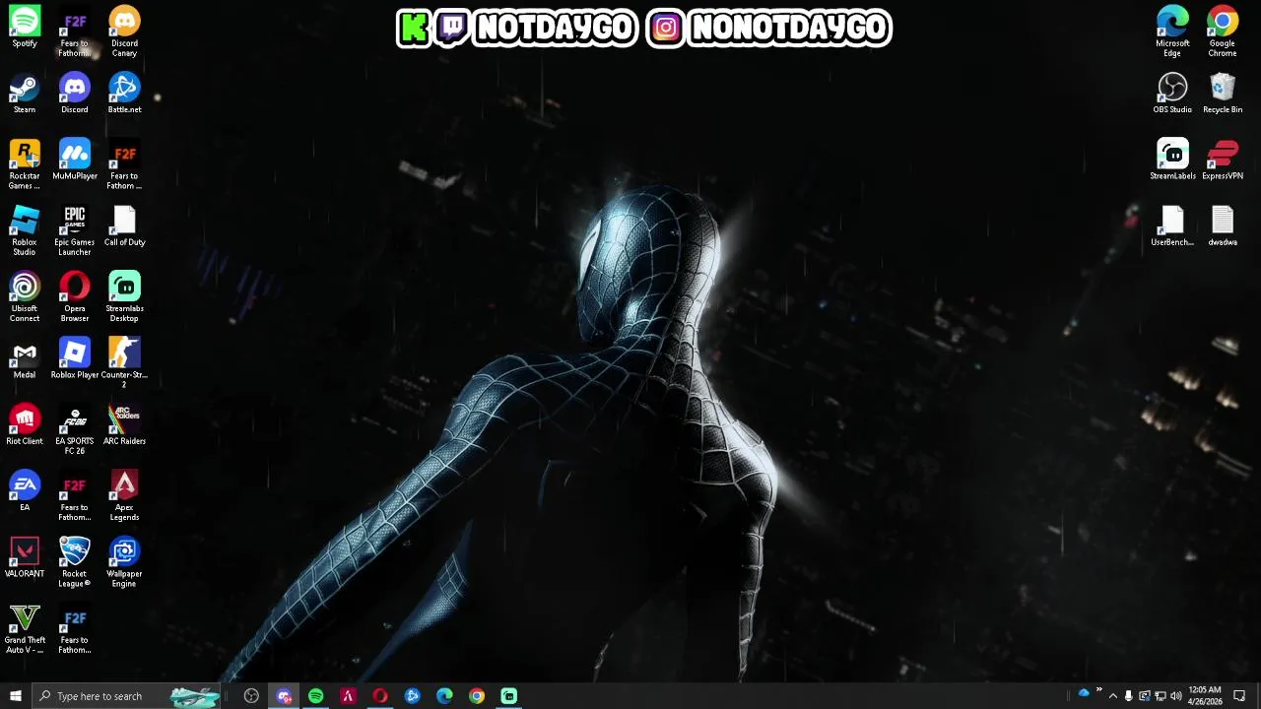
Task: Open the Discord desktop shortcut
Action: (x=75, y=94)
